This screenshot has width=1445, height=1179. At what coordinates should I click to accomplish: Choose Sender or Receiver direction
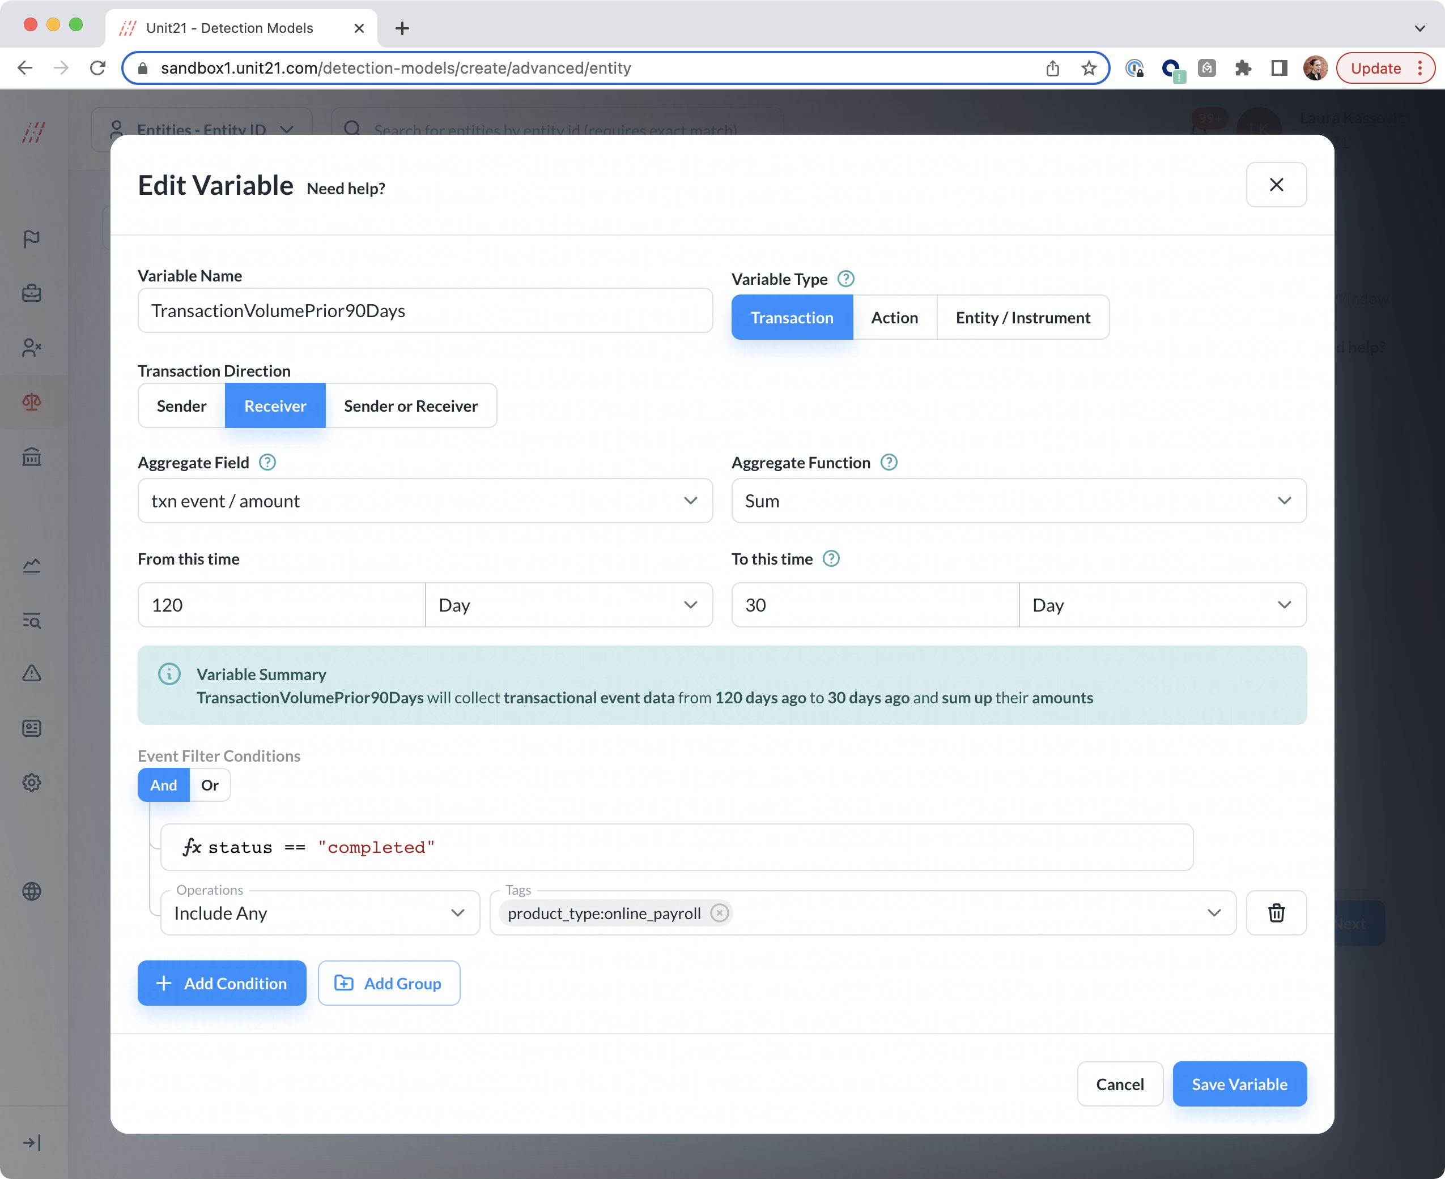pyautogui.click(x=410, y=405)
